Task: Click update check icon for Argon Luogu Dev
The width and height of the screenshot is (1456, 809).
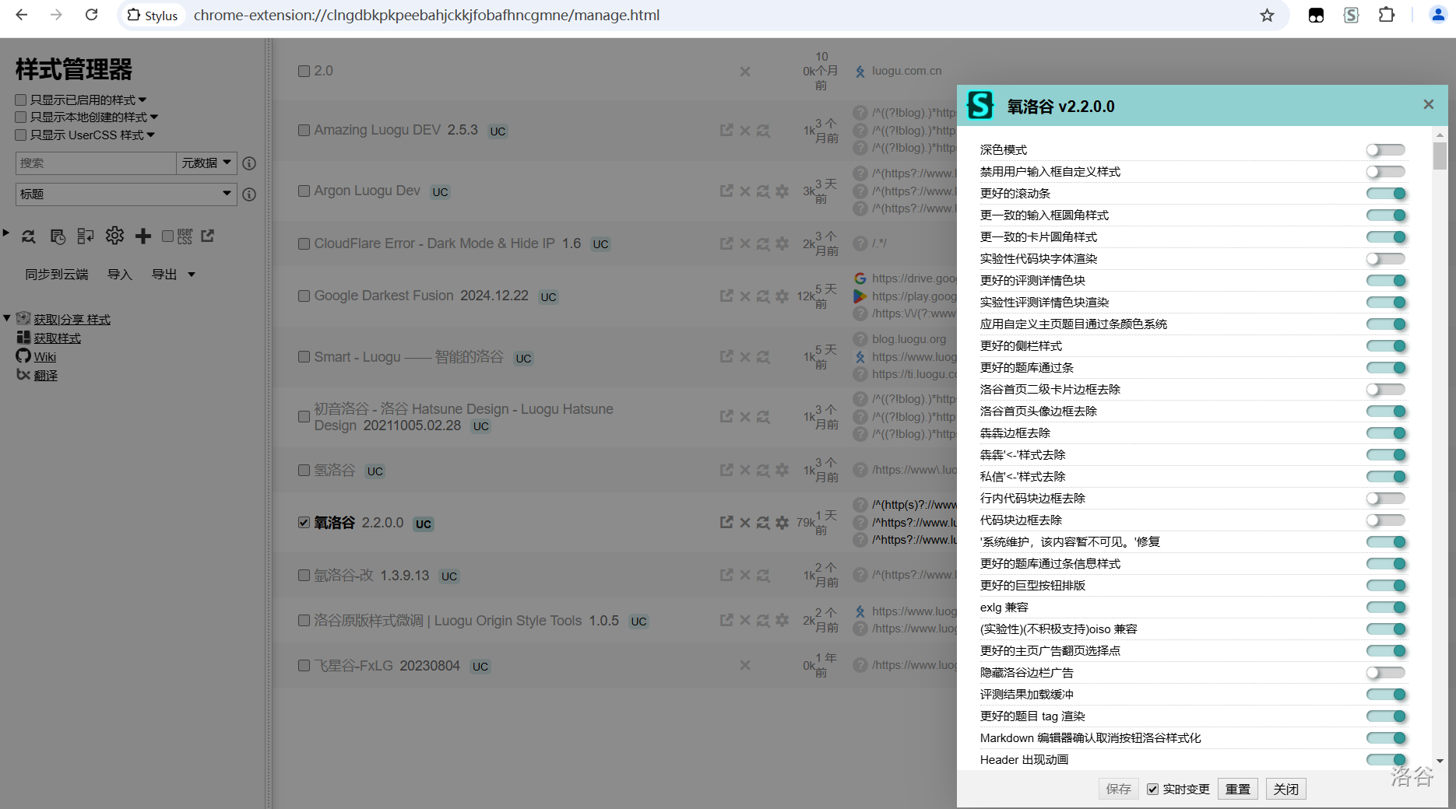Action: coord(764,191)
